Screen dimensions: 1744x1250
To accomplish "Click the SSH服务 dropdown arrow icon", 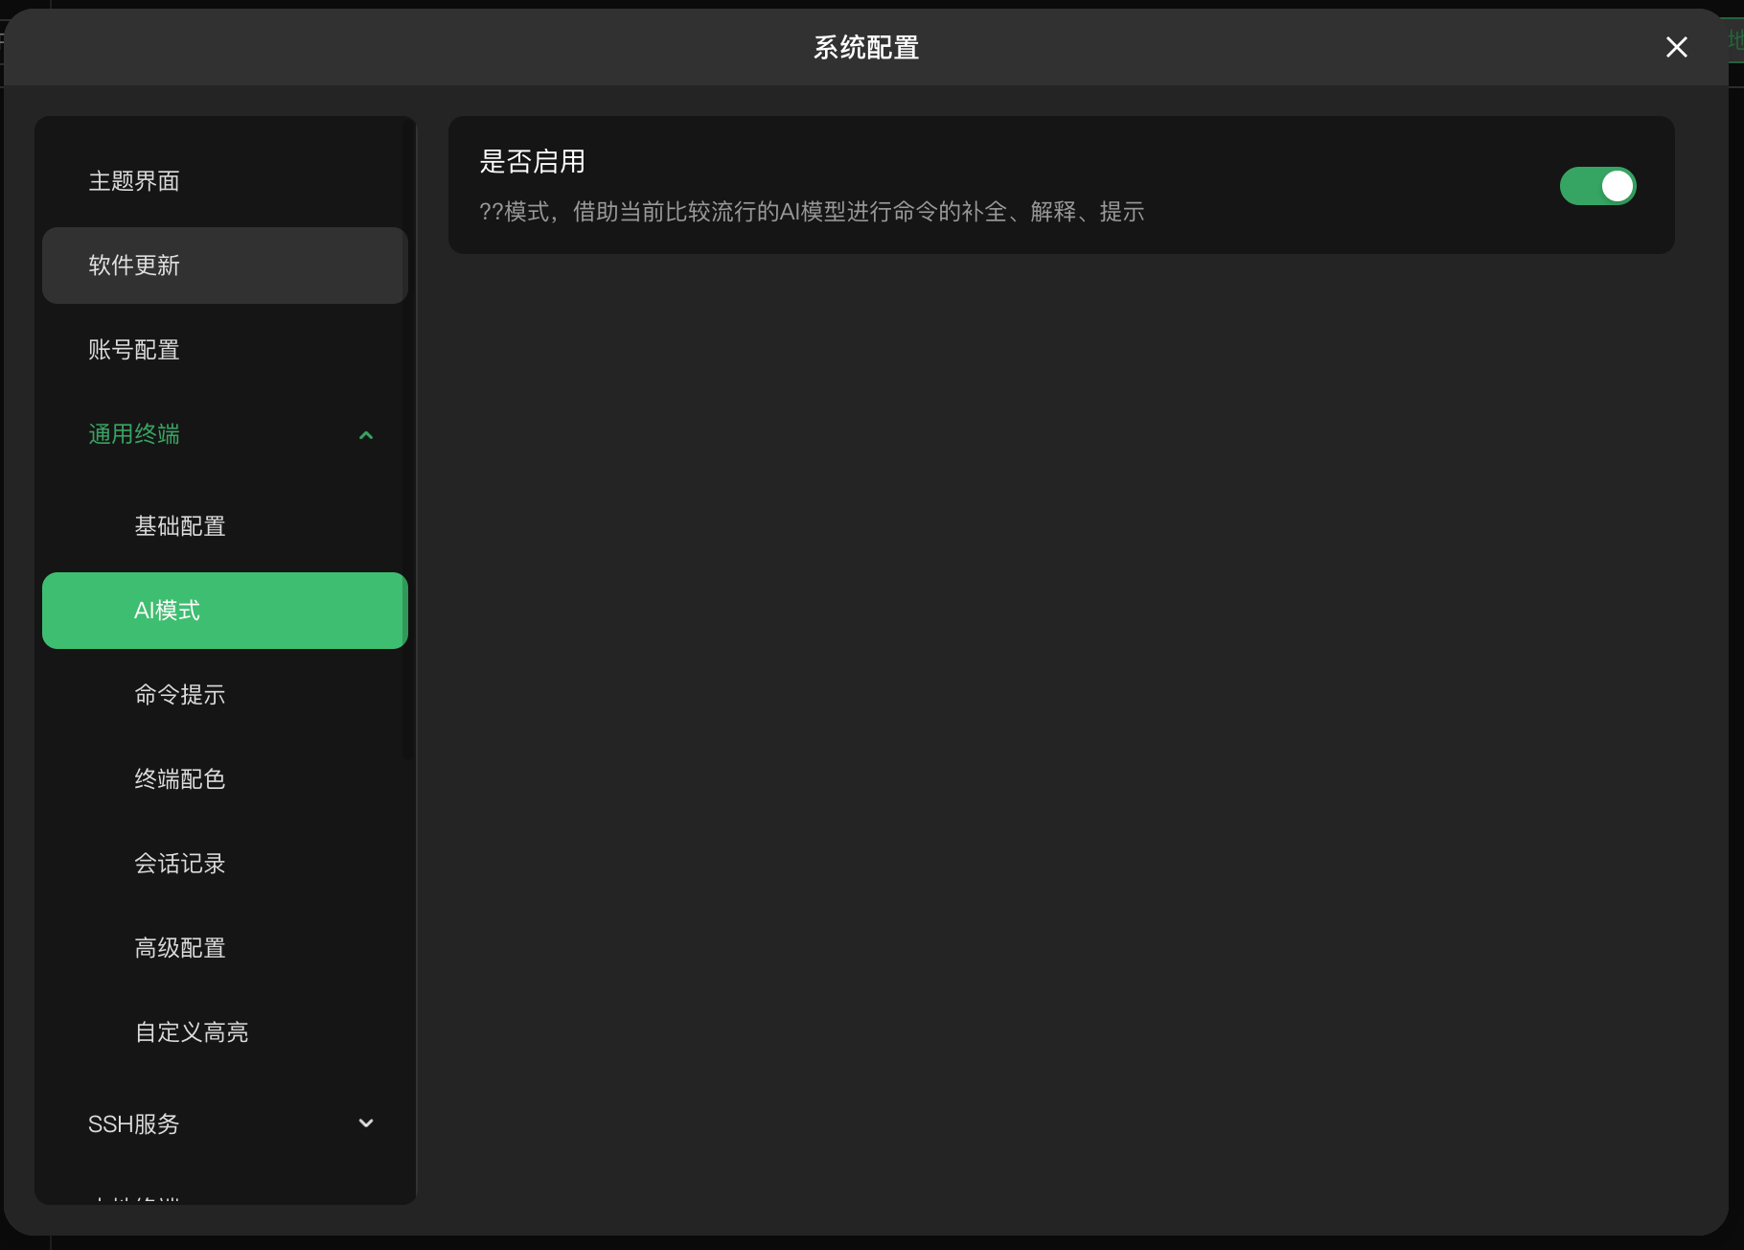I will pos(365,1123).
